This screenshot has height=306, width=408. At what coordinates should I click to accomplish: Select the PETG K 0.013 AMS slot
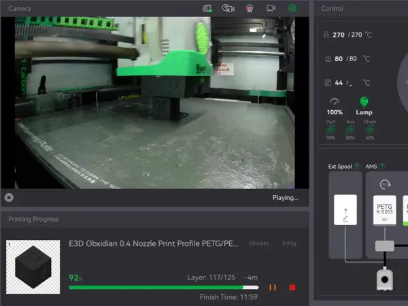(385, 210)
